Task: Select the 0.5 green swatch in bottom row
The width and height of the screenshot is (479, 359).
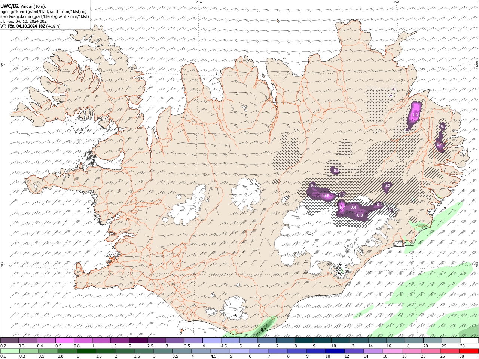Action: 48,351
